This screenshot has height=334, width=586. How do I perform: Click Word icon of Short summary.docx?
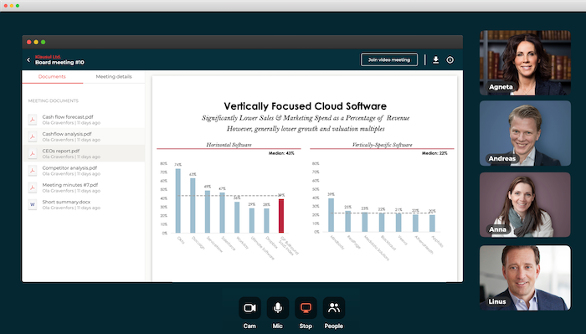click(x=33, y=205)
